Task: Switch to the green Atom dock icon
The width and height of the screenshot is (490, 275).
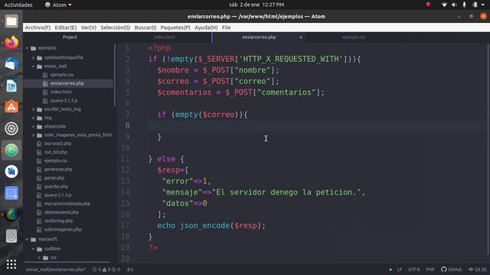Action: coord(11,150)
